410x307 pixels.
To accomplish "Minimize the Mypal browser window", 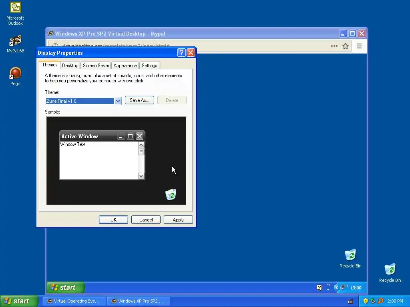I will [343, 34].
